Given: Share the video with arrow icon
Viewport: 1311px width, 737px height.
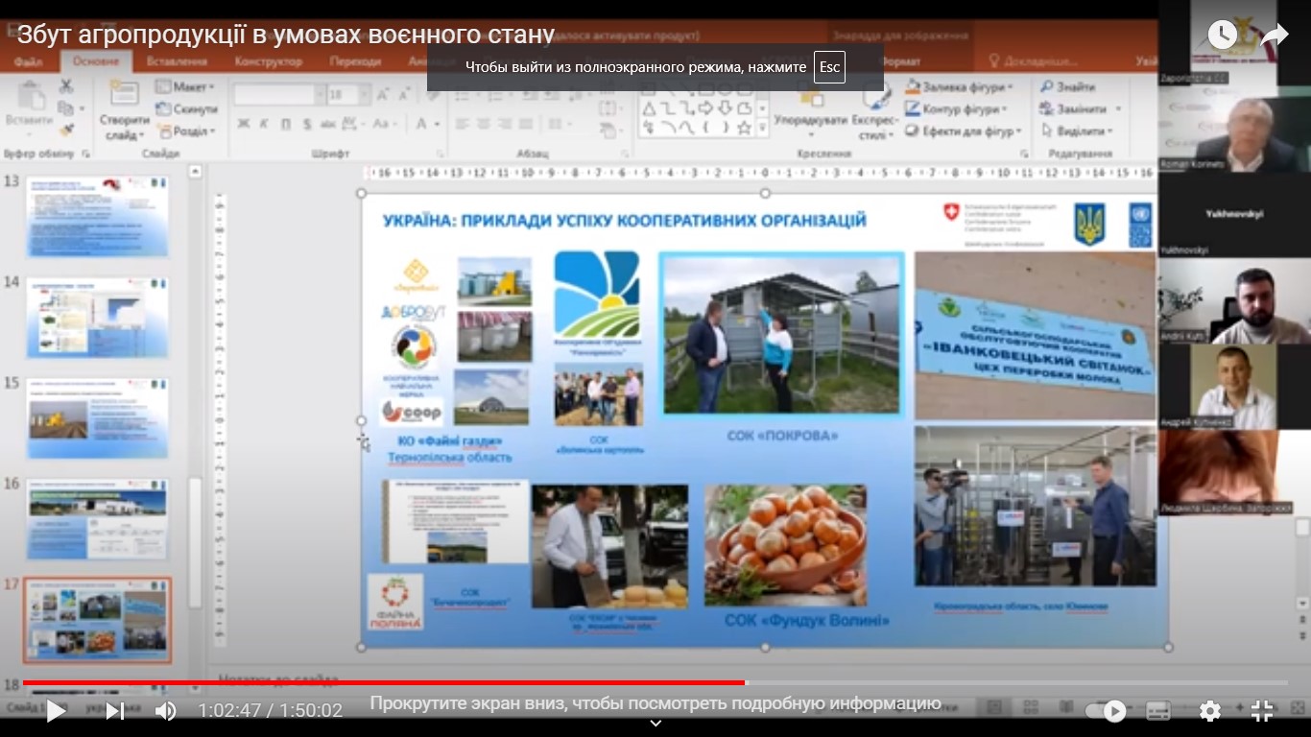Looking at the screenshot, I should pyautogui.click(x=1274, y=36).
